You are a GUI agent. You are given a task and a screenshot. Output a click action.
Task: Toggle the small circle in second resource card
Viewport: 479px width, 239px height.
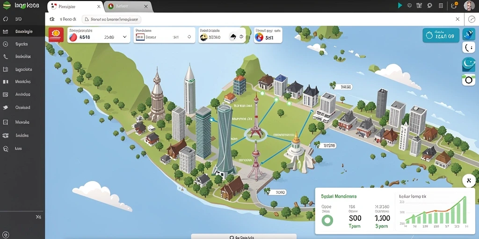[x=189, y=37]
